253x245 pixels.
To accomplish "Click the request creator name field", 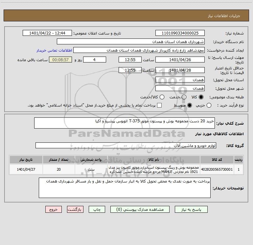I will (139, 50).
